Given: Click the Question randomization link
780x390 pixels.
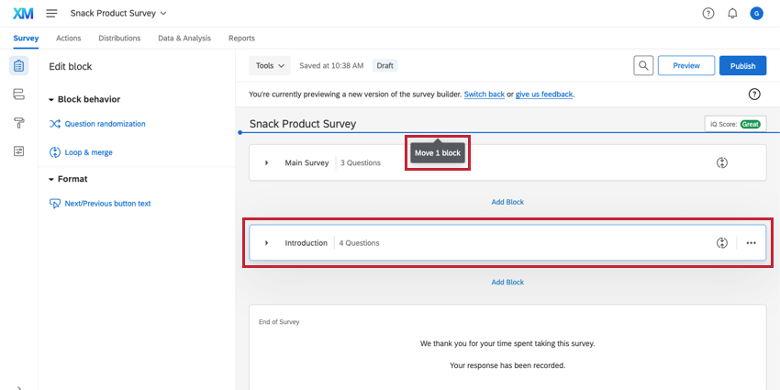Looking at the screenshot, I should 105,124.
